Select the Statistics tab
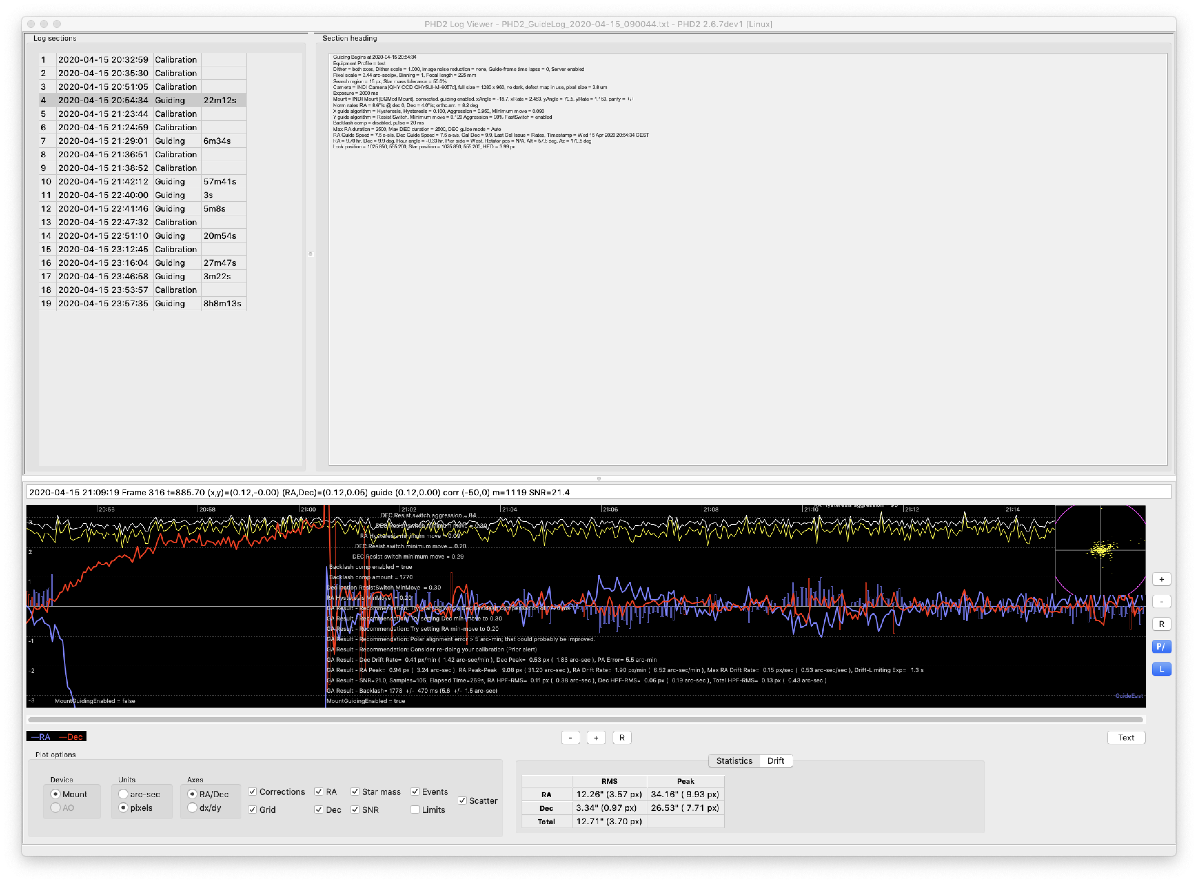The image size is (1198, 883). (x=734, y=760)
